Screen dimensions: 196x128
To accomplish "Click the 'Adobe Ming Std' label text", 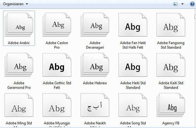I will 19,123.
